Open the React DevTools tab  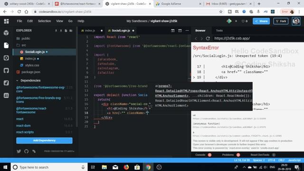point(260,155)
